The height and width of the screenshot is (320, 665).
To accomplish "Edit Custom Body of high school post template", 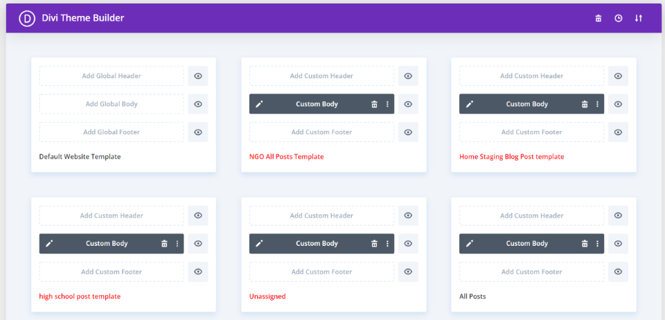I will click(49, 244).
